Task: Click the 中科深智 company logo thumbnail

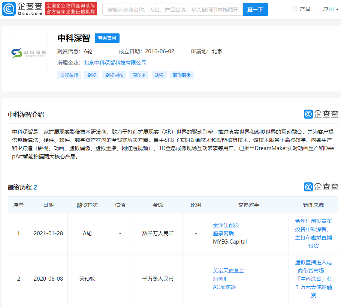Action: [29, 52]
